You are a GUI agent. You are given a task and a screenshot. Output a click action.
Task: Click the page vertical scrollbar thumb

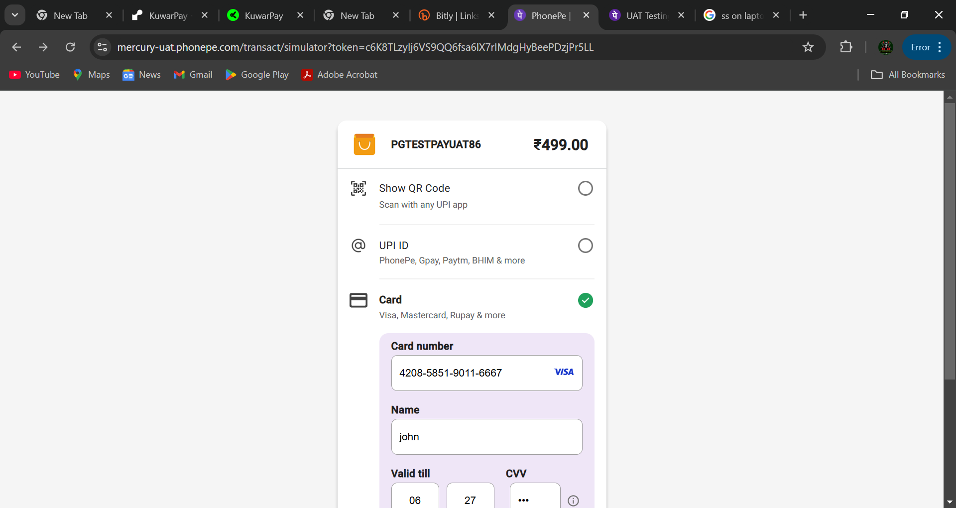(950, 242)
